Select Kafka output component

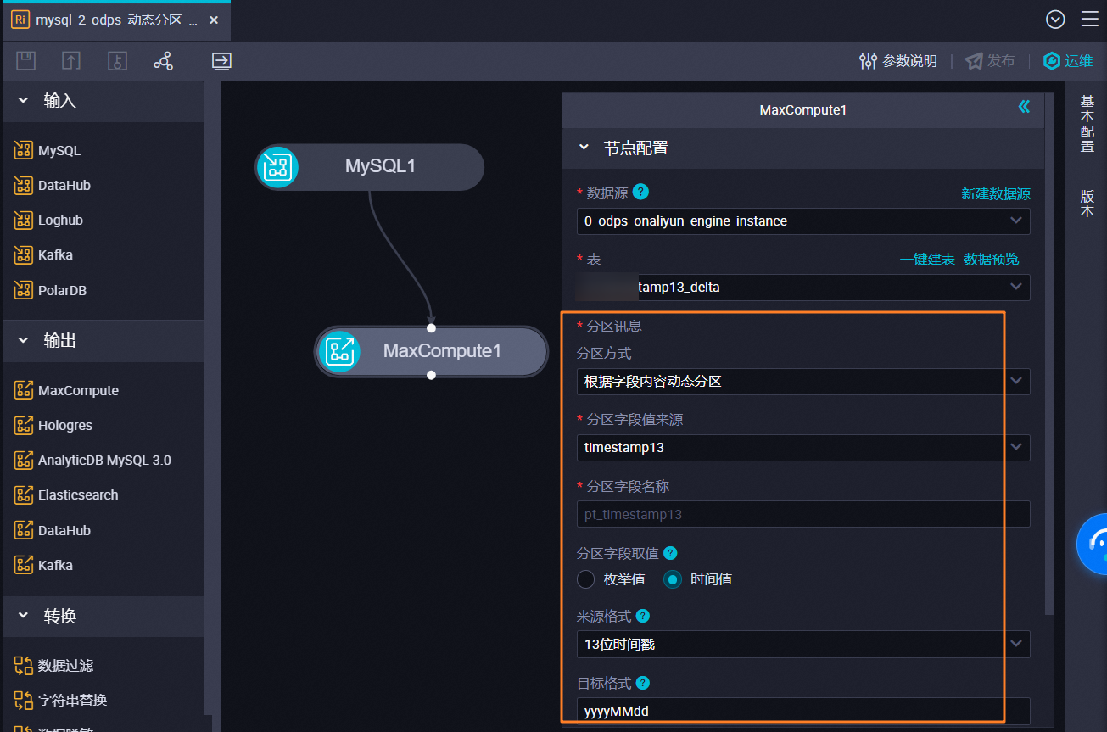[43, 565]
